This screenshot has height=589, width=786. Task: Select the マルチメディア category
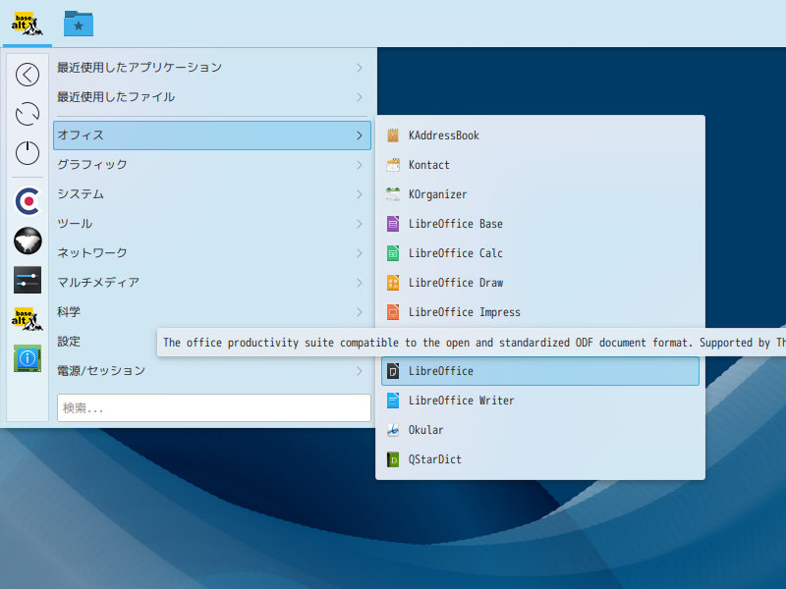coord(212,283)
